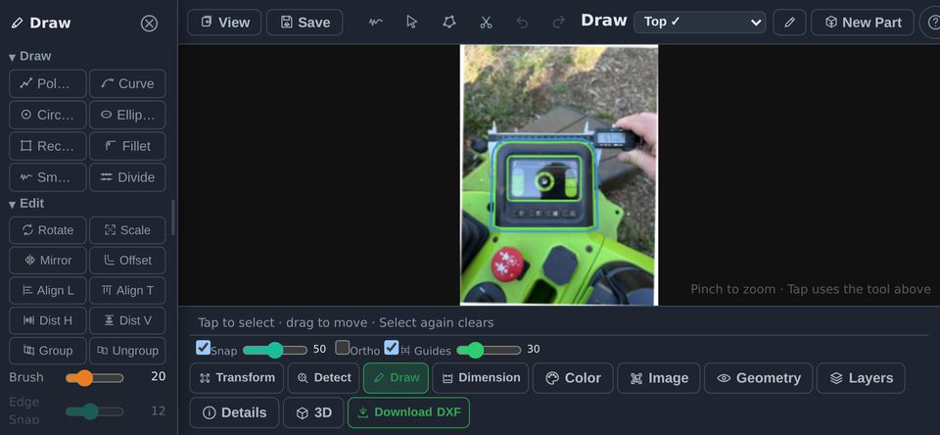Click the Brush value 20

pos(159,377)
